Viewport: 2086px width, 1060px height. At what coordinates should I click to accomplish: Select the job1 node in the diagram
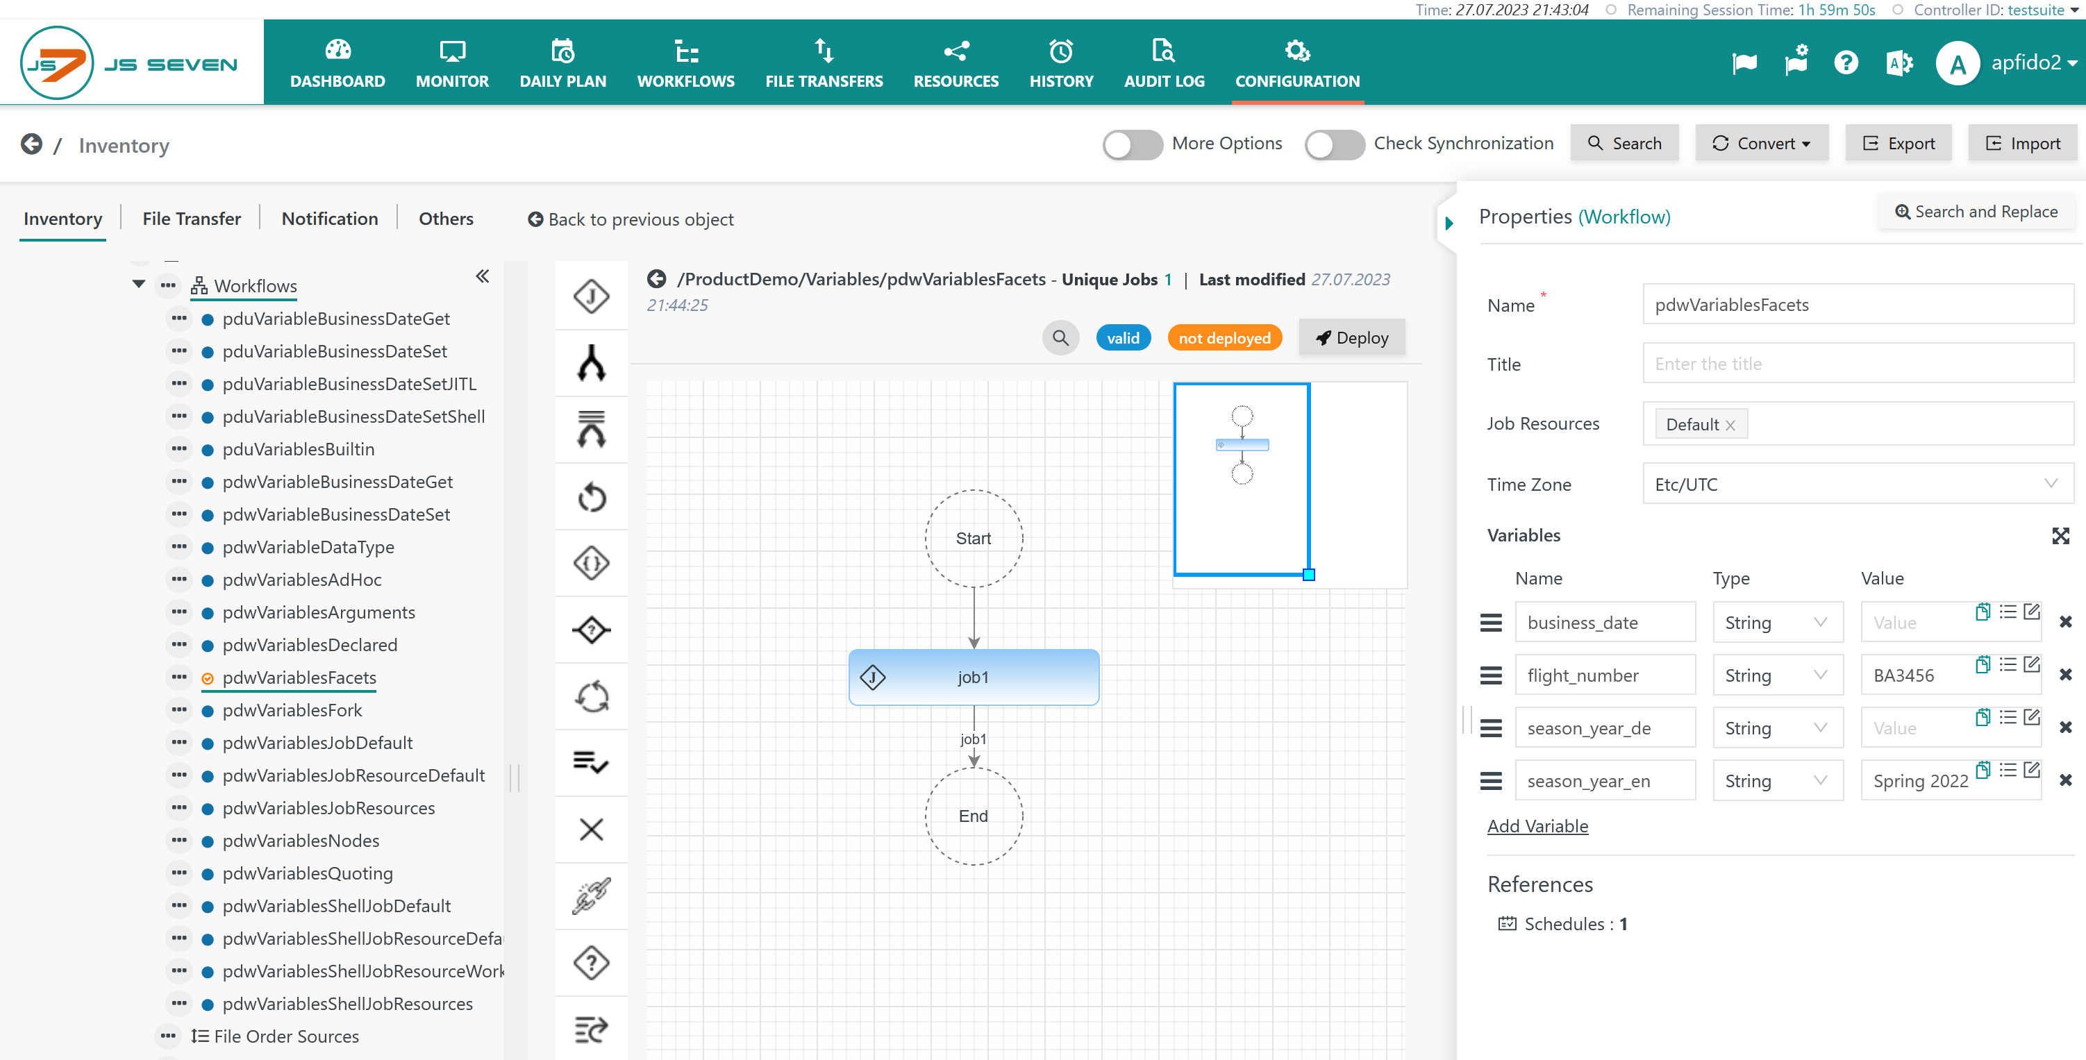[x=974, y=677]
